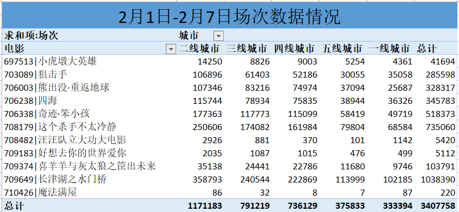The width and height of the screenshot is (459, 212).
Task: Click the cell value 222869
Action: pos(303,180)
